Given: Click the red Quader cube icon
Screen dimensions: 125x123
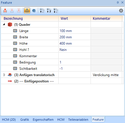Looking at the screenshot, I should click(x=10, y=25).
